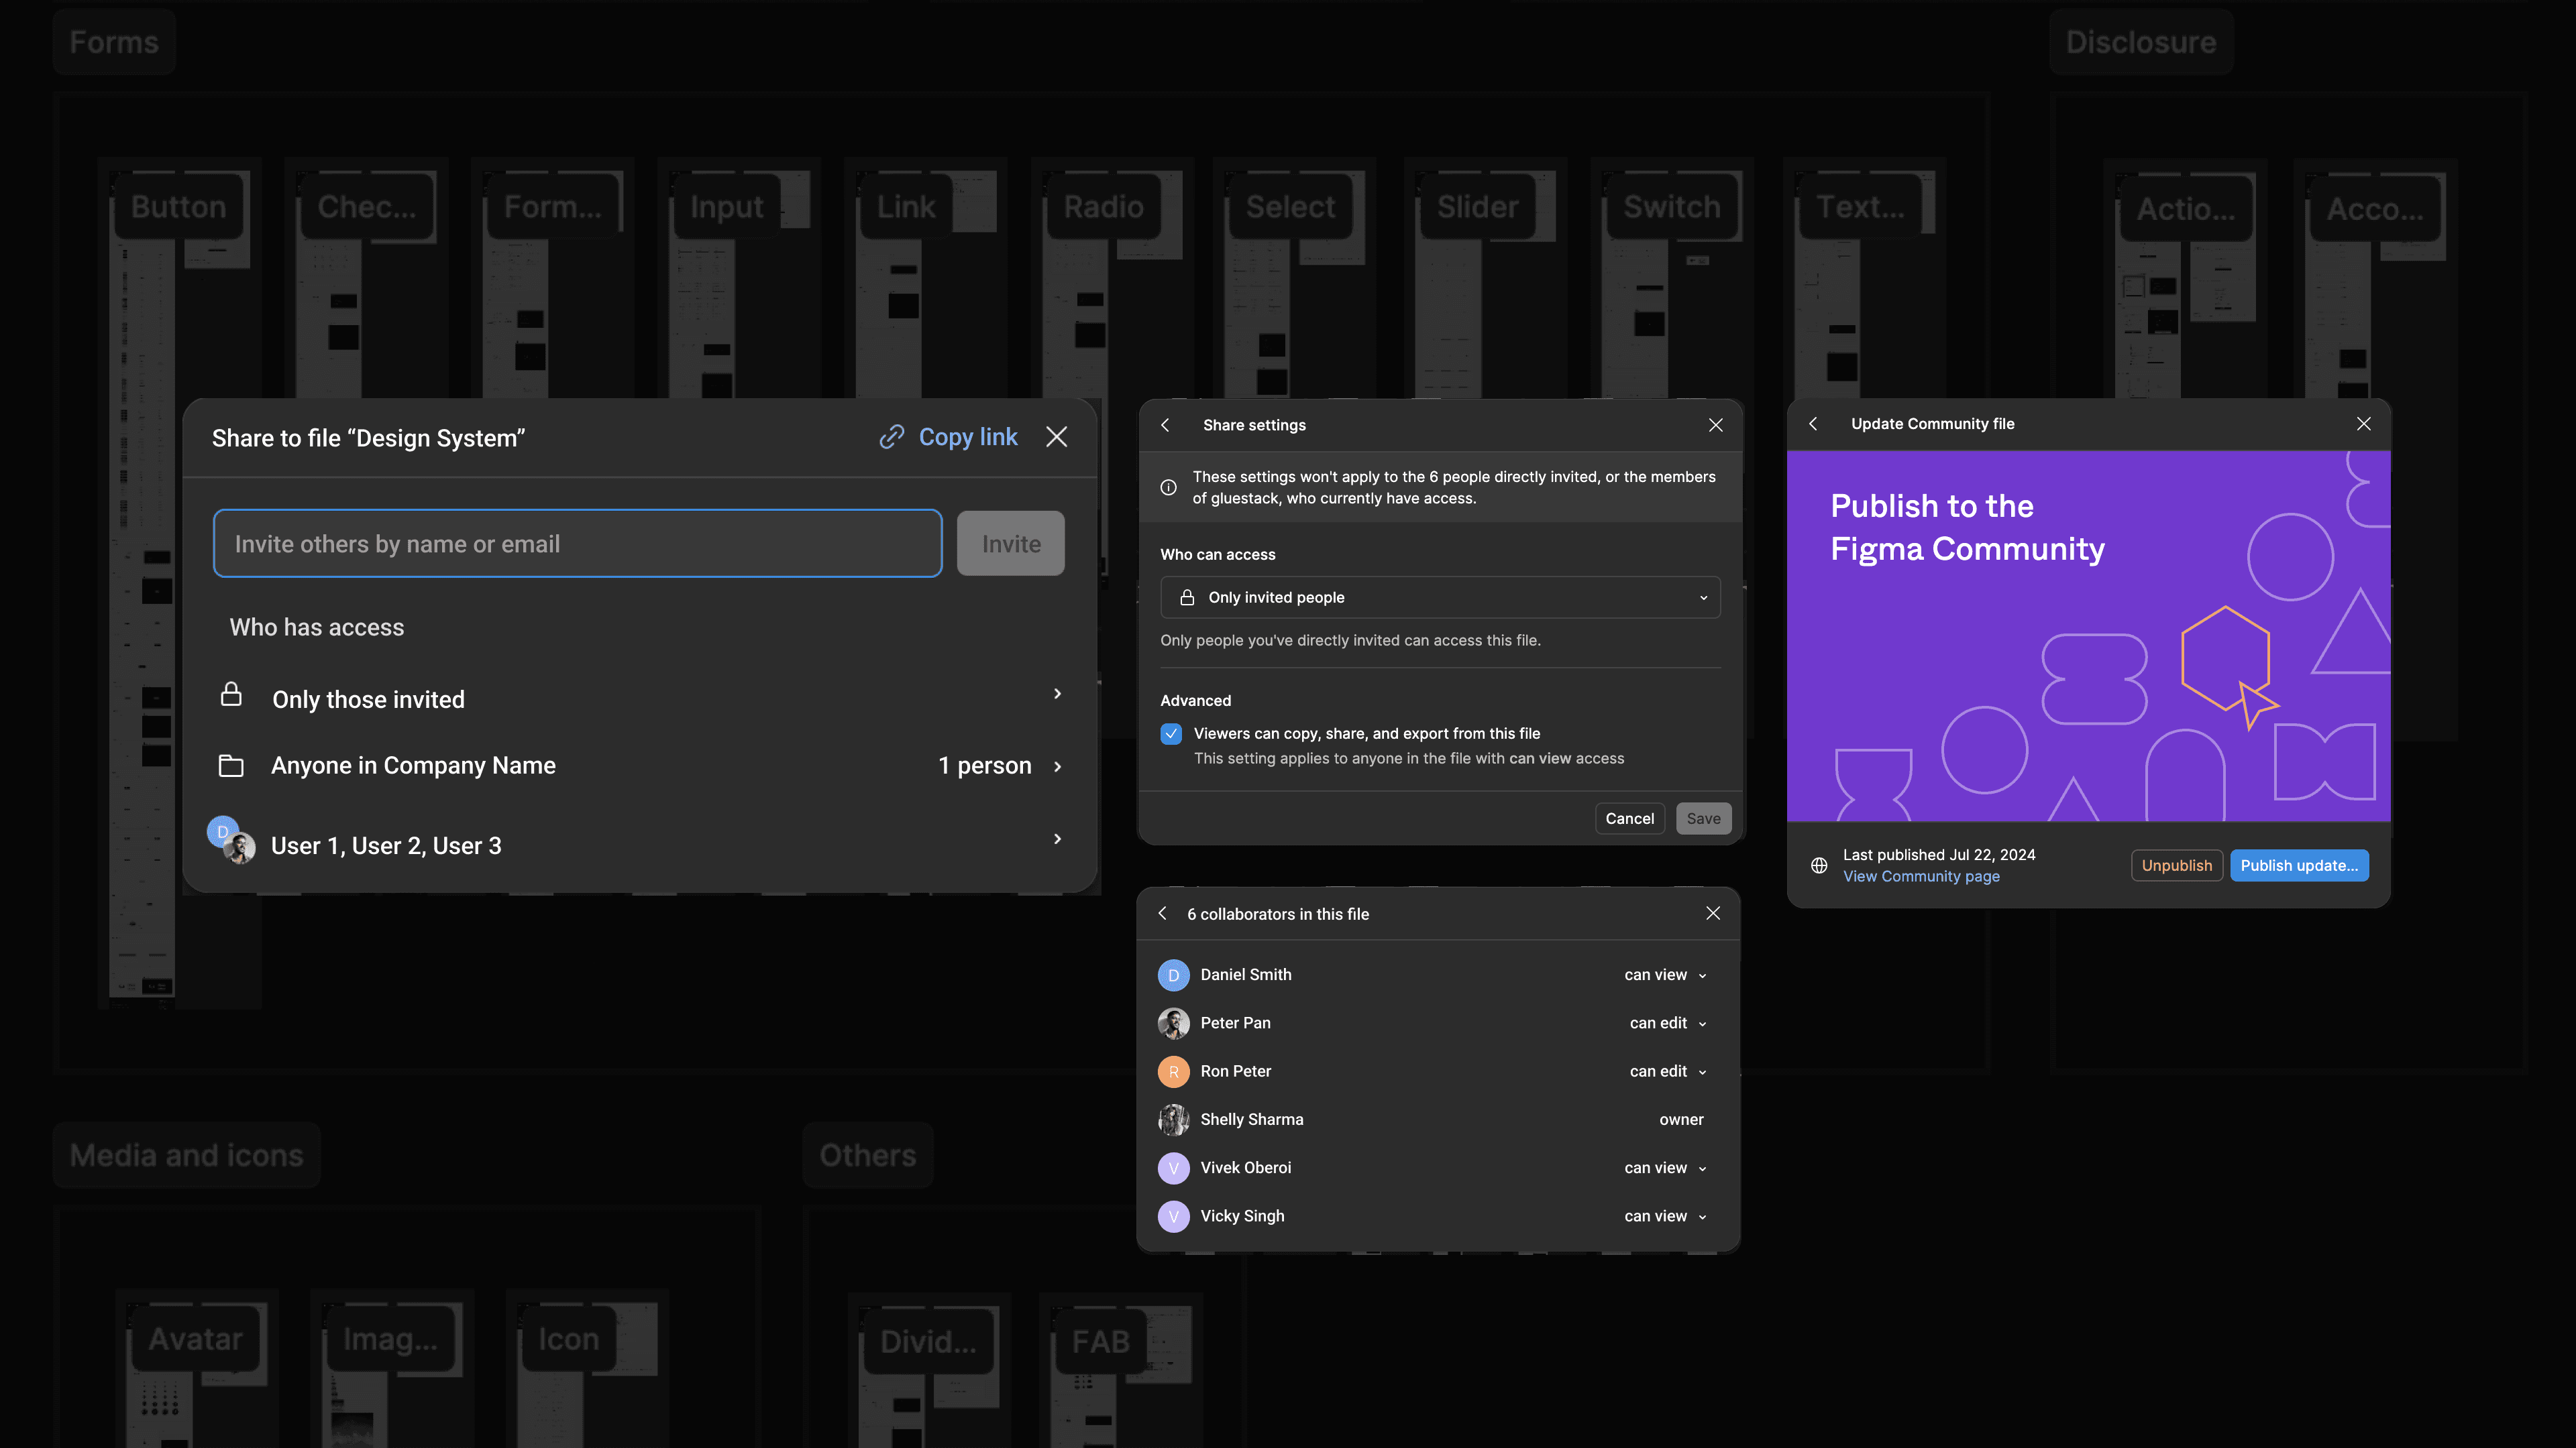Click folder icon beside Anyone in Company Name

click(231, 766)
